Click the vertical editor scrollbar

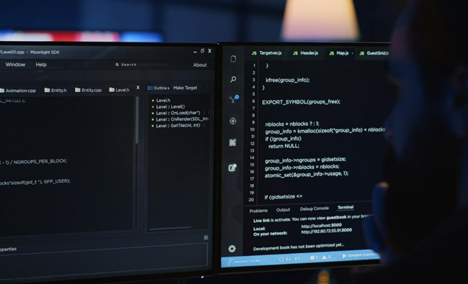pyautogui.click(x=137, y=120)
